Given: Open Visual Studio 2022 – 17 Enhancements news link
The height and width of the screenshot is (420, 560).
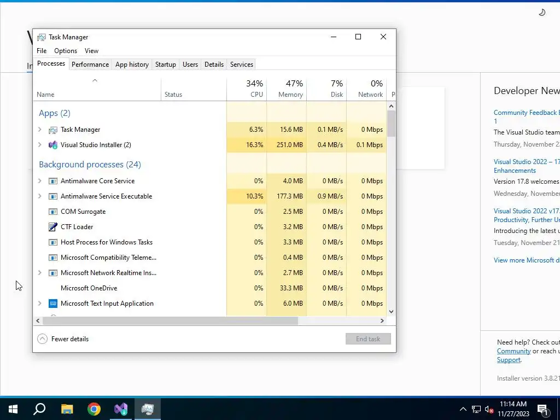Looking at the screenshot, I should (x=527, y=166).
